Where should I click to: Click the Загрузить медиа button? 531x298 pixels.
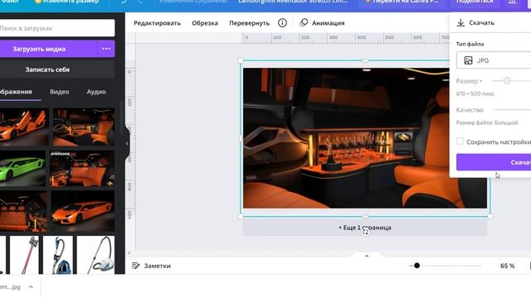coord(48,49)
